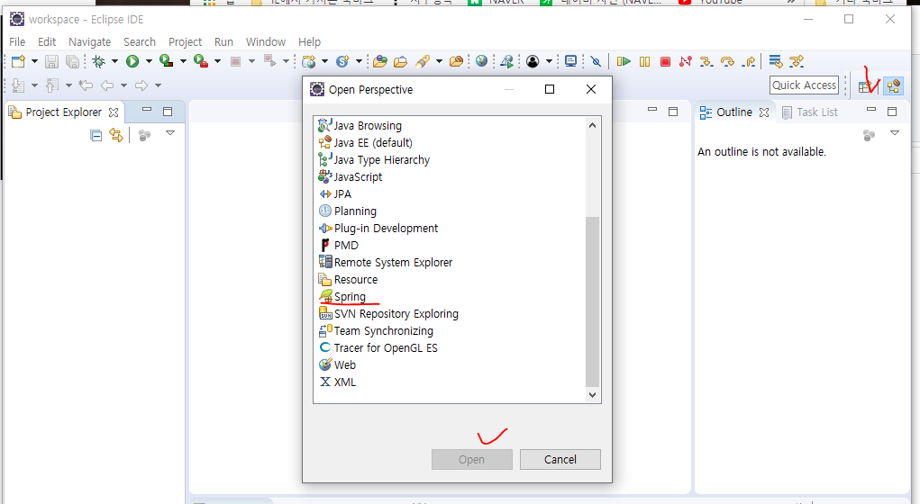Click Cancel in Open Perspective dialog
This screenshot has height=504, width=920.
pos(560,460)
